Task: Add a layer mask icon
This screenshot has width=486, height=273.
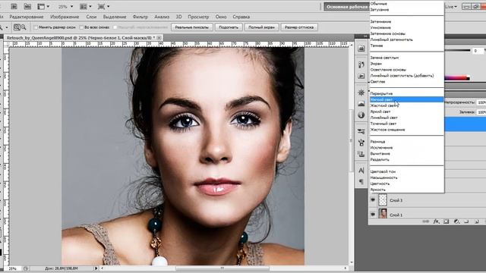Action: click(447, 221)
